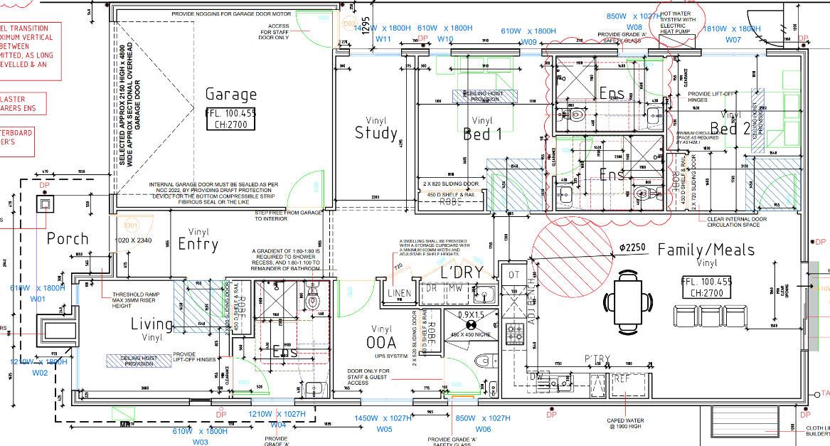Select window tag W09
The width and height of the screenshot is (830, 446).
(x=529, y=43)
